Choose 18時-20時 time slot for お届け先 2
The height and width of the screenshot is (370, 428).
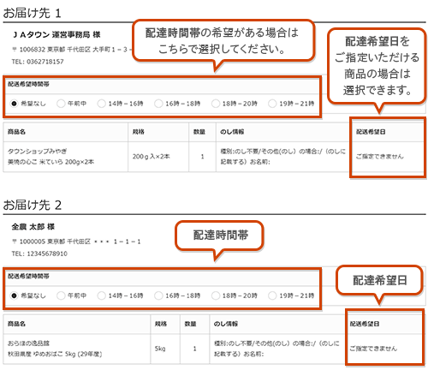[216, 295]
